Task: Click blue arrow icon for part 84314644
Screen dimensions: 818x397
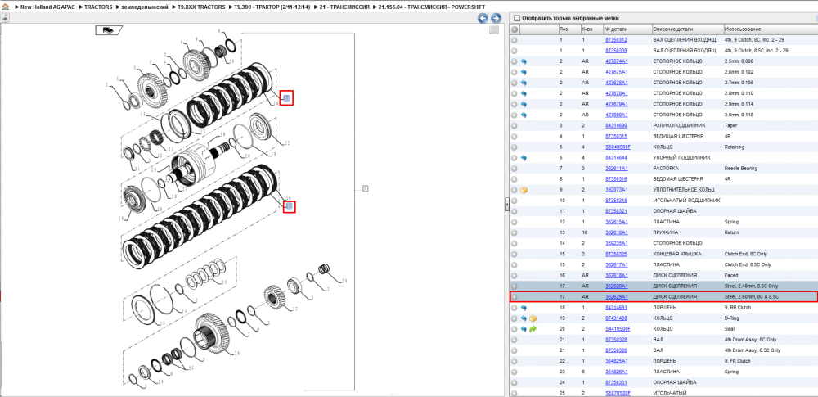Action: click(x=524, y=158)
